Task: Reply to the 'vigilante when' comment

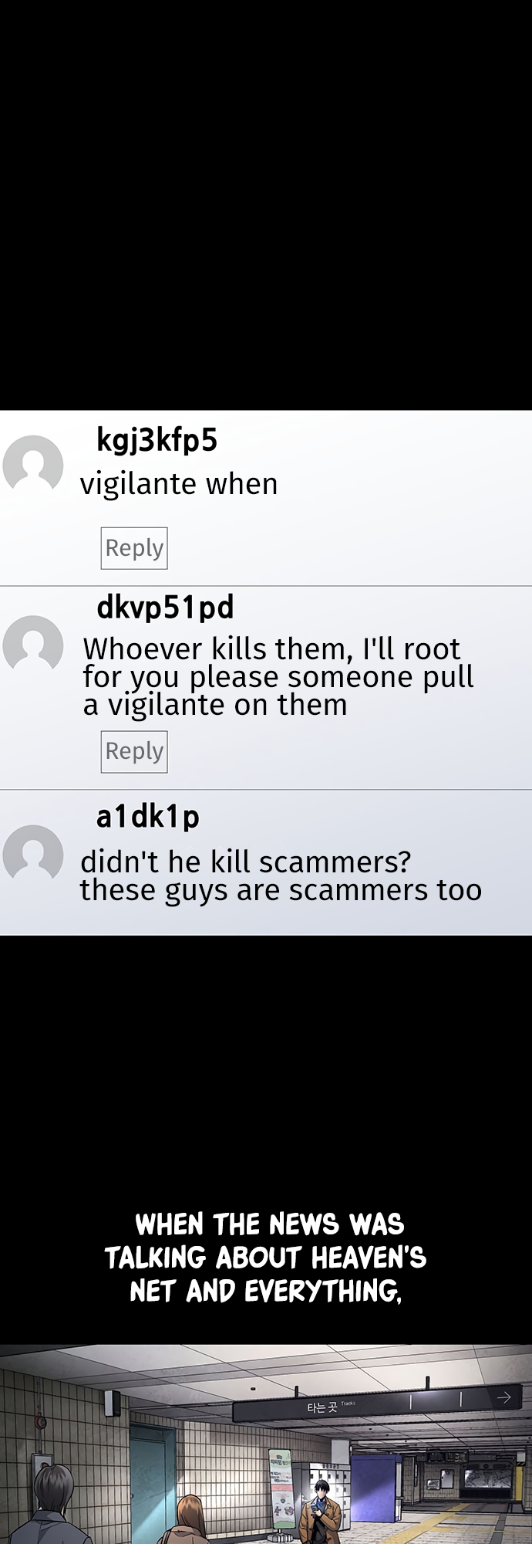Action: (134, 548)
